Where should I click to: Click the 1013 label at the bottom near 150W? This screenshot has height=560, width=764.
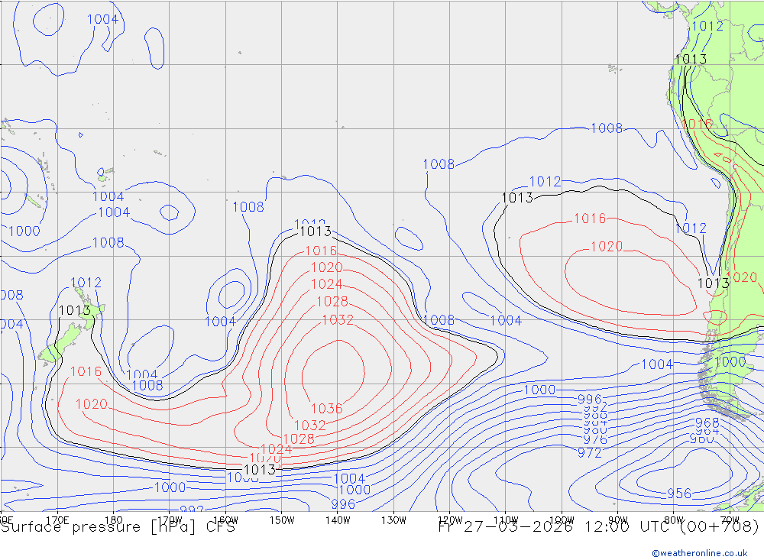click(259, 470)
